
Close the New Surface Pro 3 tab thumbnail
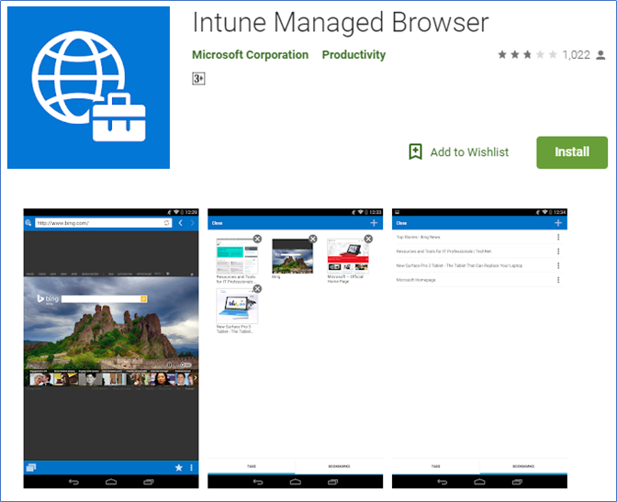(257, 289)
